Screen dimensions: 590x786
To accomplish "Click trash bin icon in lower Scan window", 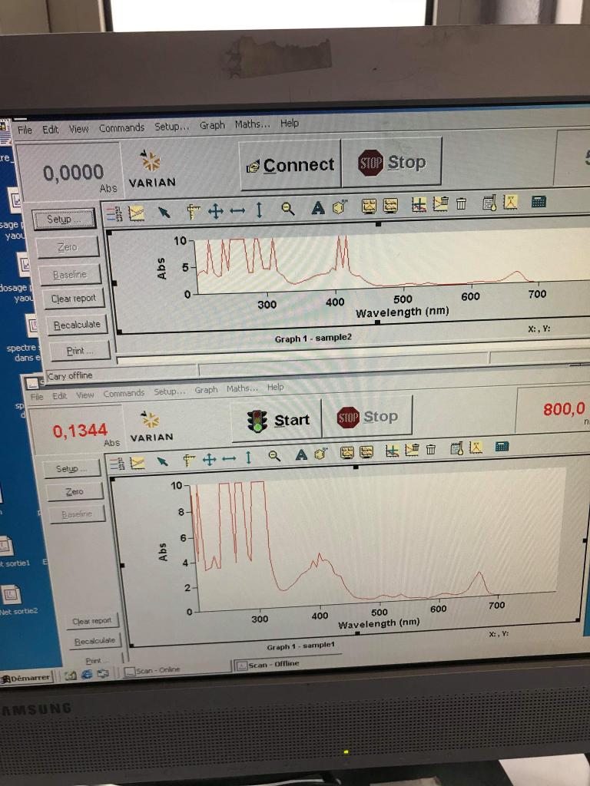I will [431, 449].
